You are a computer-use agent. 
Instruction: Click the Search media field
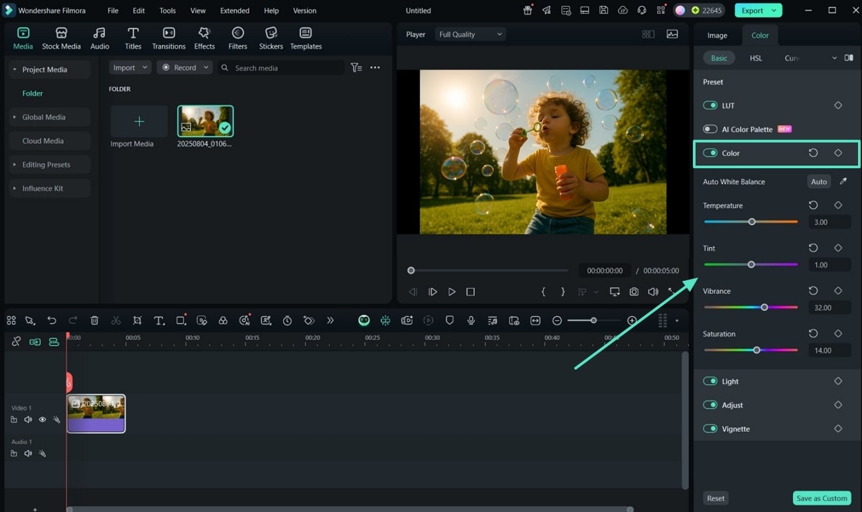(280, 68)
